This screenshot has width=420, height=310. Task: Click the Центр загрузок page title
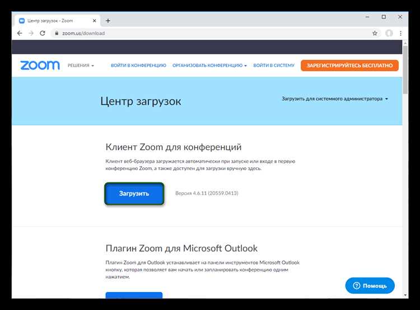point(141,101)
